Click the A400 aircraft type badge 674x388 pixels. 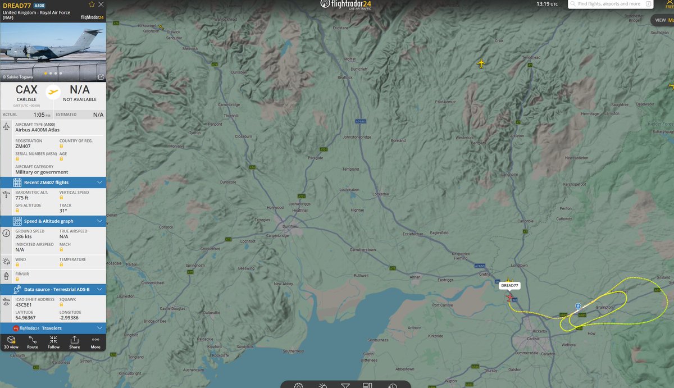[x=39, y=4]
